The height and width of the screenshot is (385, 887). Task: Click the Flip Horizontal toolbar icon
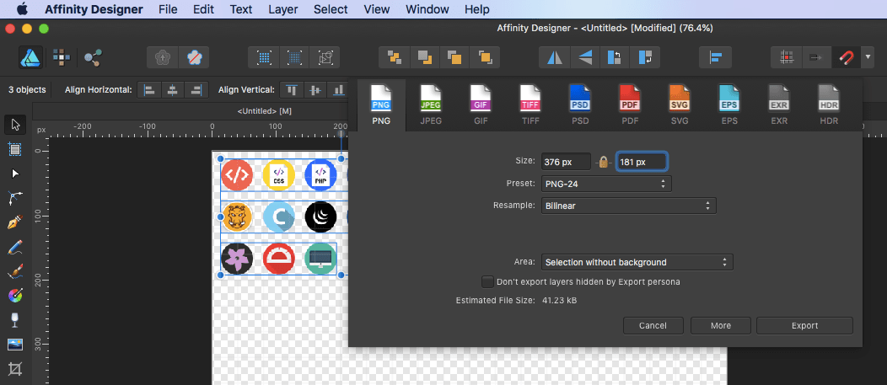(x=554, y=57)
